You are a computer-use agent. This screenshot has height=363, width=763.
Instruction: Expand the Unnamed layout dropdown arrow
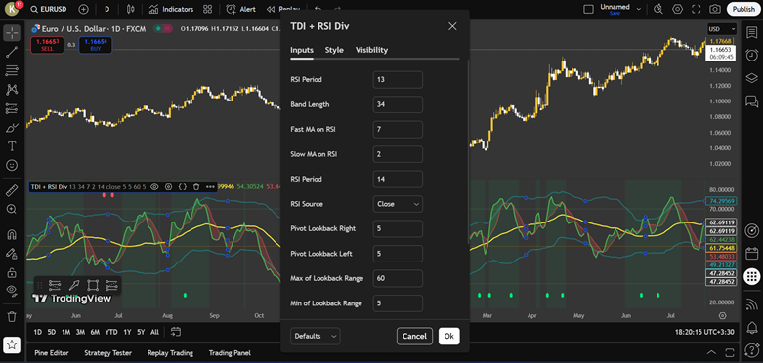point(639,9)
